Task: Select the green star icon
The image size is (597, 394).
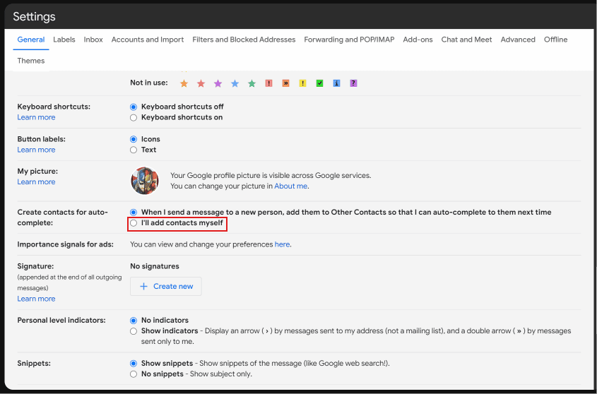Action: point(252,83)
